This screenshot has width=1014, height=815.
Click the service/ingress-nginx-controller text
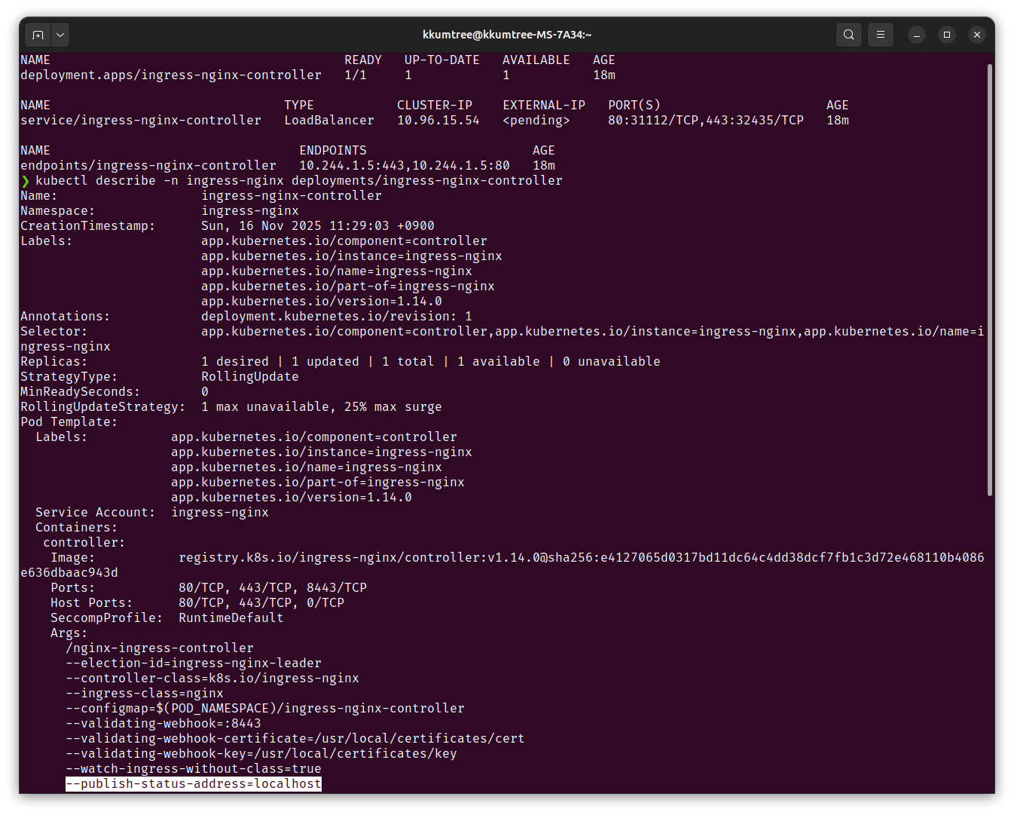141,121
